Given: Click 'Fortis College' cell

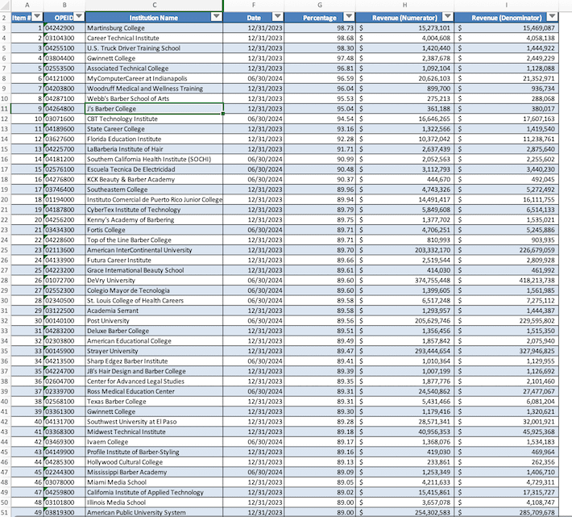Looking at the screenshot, I should point(154,230).
